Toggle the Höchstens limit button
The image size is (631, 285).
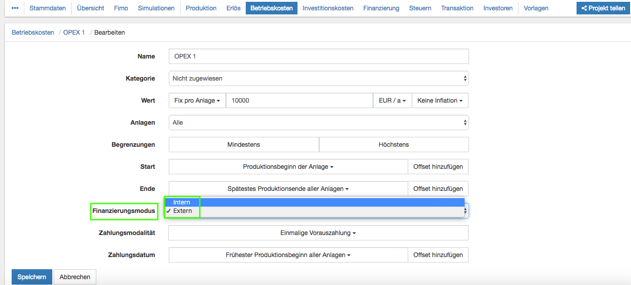point(394,145)
